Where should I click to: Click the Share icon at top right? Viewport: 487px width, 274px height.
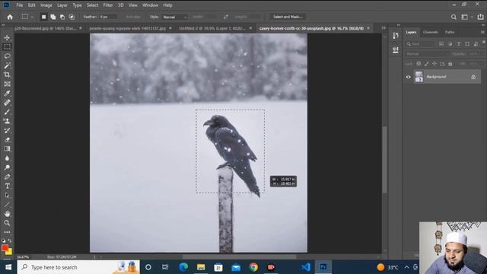[480, 17]
